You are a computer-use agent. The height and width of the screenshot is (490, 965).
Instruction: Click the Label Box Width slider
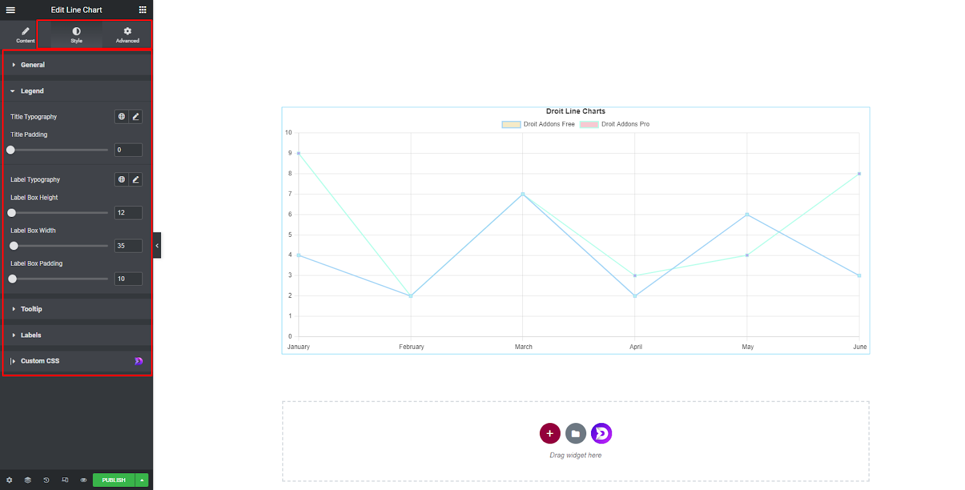(59, 246)
